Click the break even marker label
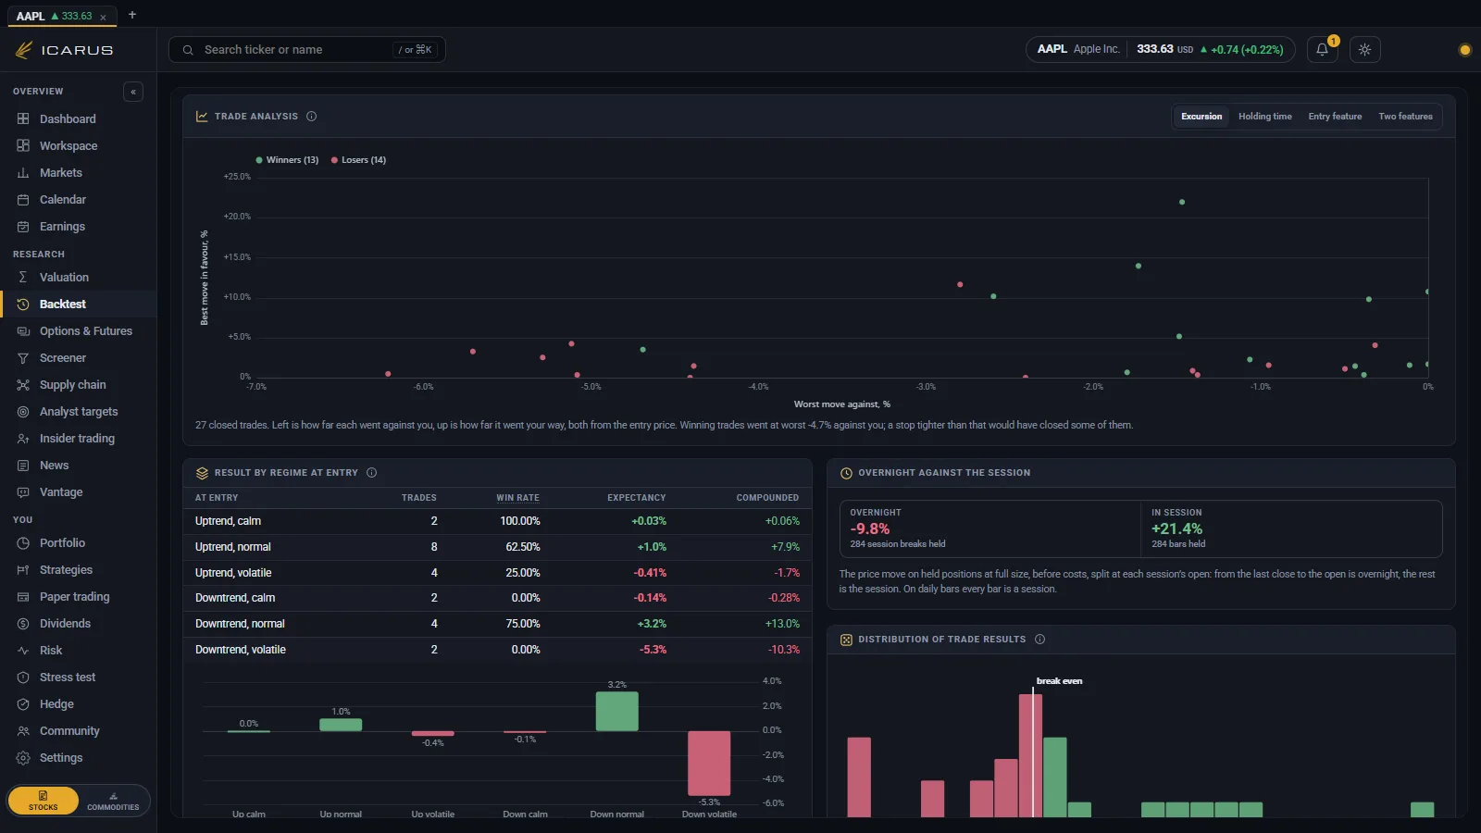Image resolution: width=1481 pixels, height=833 pixels. 1059,681
